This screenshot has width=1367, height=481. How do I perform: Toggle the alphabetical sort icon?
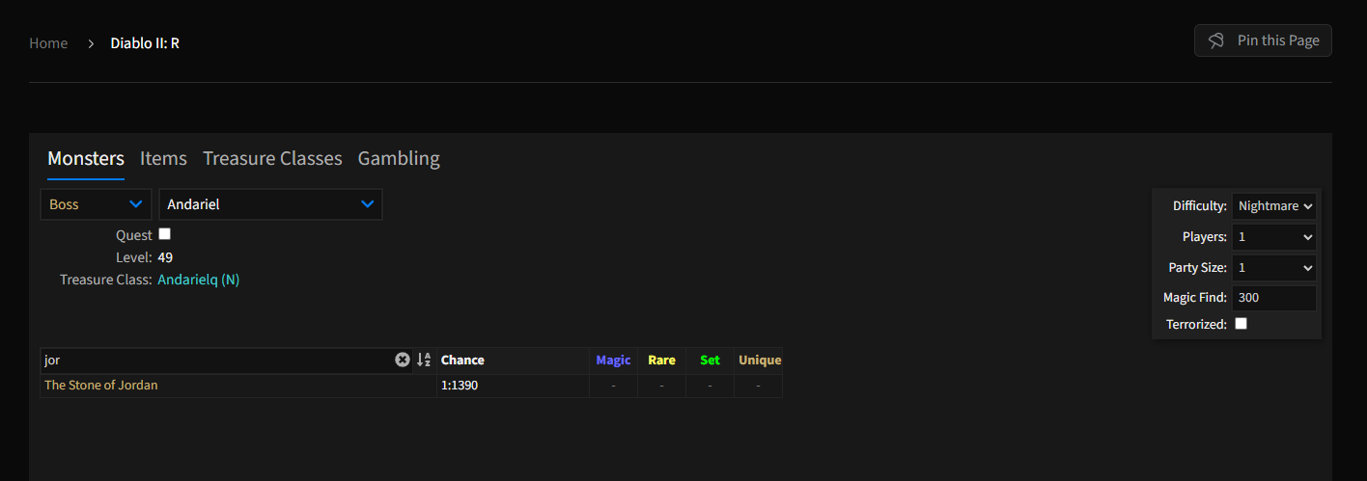tap(424, 360)
